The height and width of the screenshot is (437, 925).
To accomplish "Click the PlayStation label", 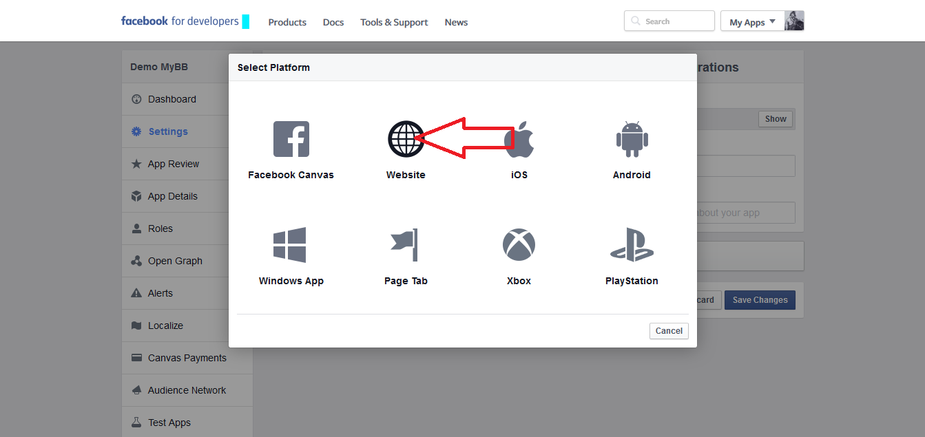I will 632,281.
